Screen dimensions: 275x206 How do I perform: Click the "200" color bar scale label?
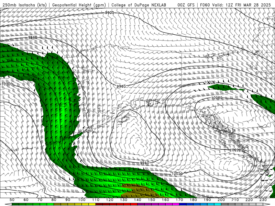(x=221, y=200)
